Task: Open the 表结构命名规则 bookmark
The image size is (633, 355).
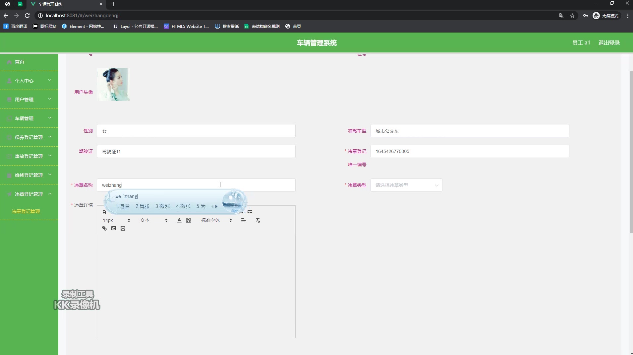Action: click(x=262, y=26)
